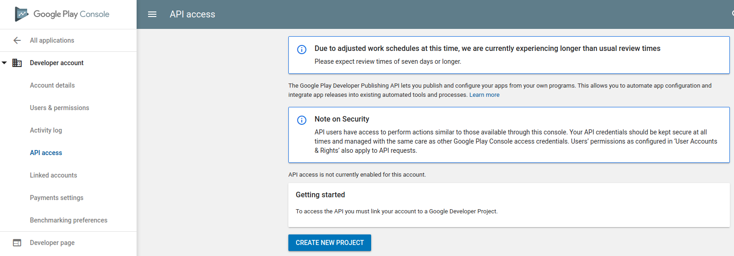Open Linked accounts
This screenshot has width=734, height=256.
pos(53,175)
